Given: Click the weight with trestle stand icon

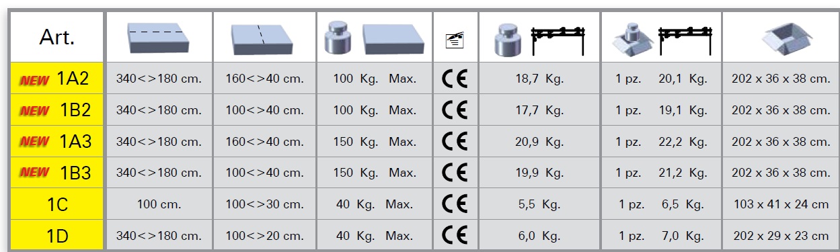Looking at the screenshot, I should [x=539, y=40].
